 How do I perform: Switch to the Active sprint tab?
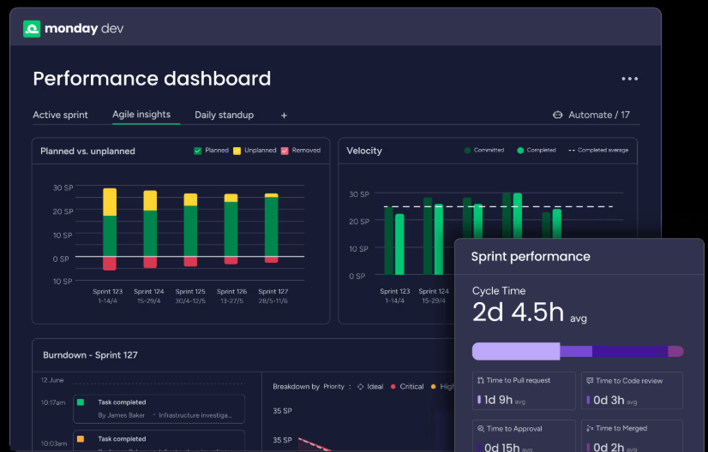point(60,115)
